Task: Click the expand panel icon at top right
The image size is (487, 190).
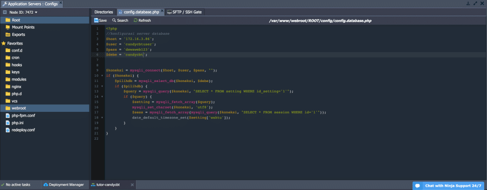Action: pyautogui.click(x=475, y=3)
